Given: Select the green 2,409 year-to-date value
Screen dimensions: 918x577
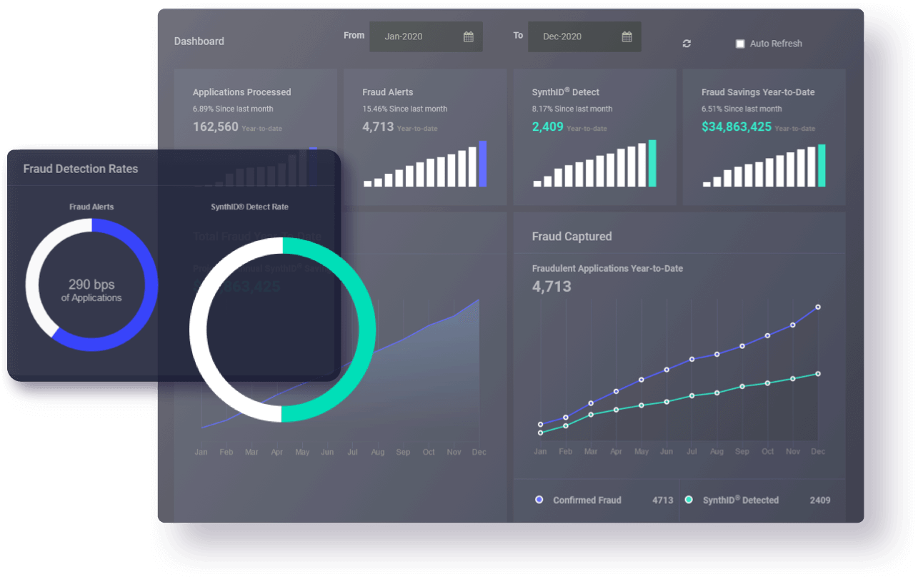Looking at the screenshot, I should point(548,127).
